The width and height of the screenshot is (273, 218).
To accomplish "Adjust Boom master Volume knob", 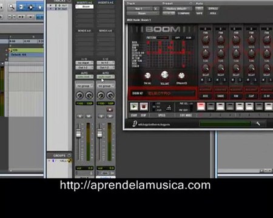I will tap(164, 75).
